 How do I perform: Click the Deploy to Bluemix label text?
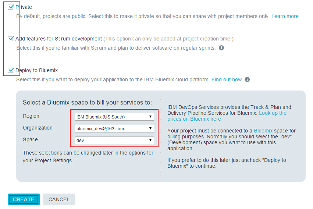pos(36,70)
